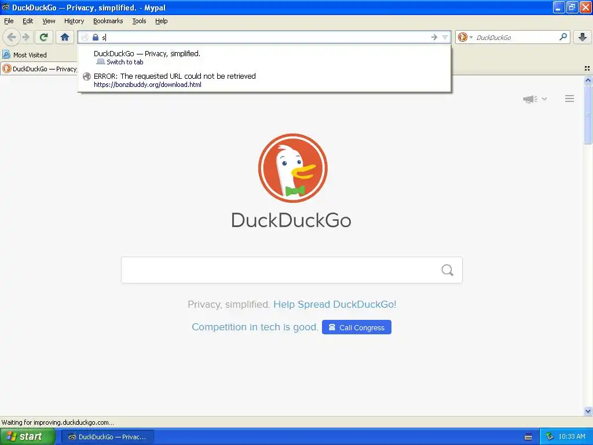This screenshot has height=445, width=593.
Task: Click the system tray network icon
Action: click(550, 437)
